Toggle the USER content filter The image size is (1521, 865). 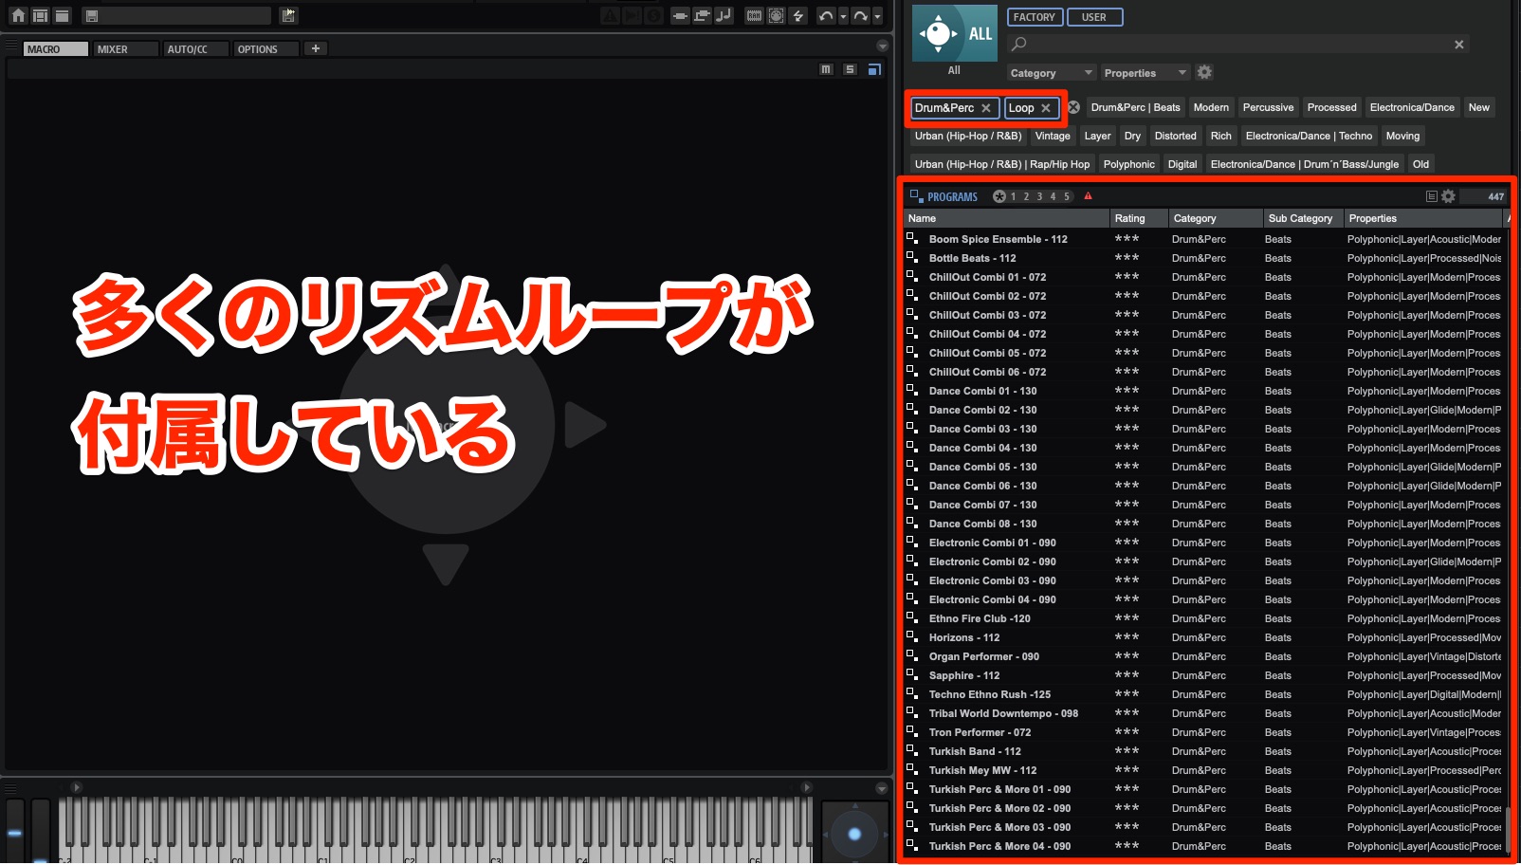pyautogui.click(x=1094, y=17)
